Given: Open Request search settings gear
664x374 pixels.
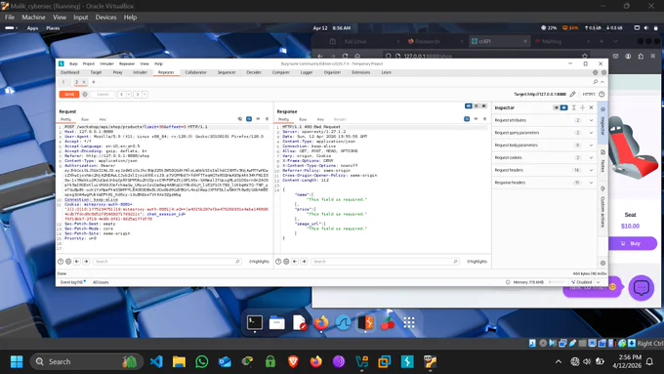Looking at the screenshot, I should point(68,262).
